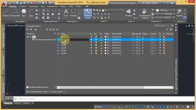Open the layer selection combo box
This screenshot has width=196, height=110.
(x=109, y=10)
